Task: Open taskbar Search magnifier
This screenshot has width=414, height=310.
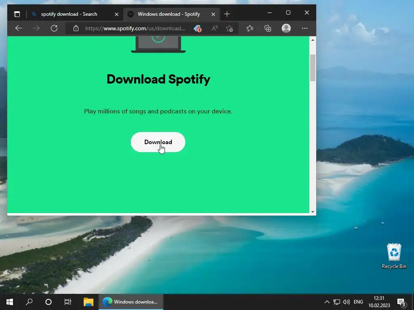Action: coord(29,302)
